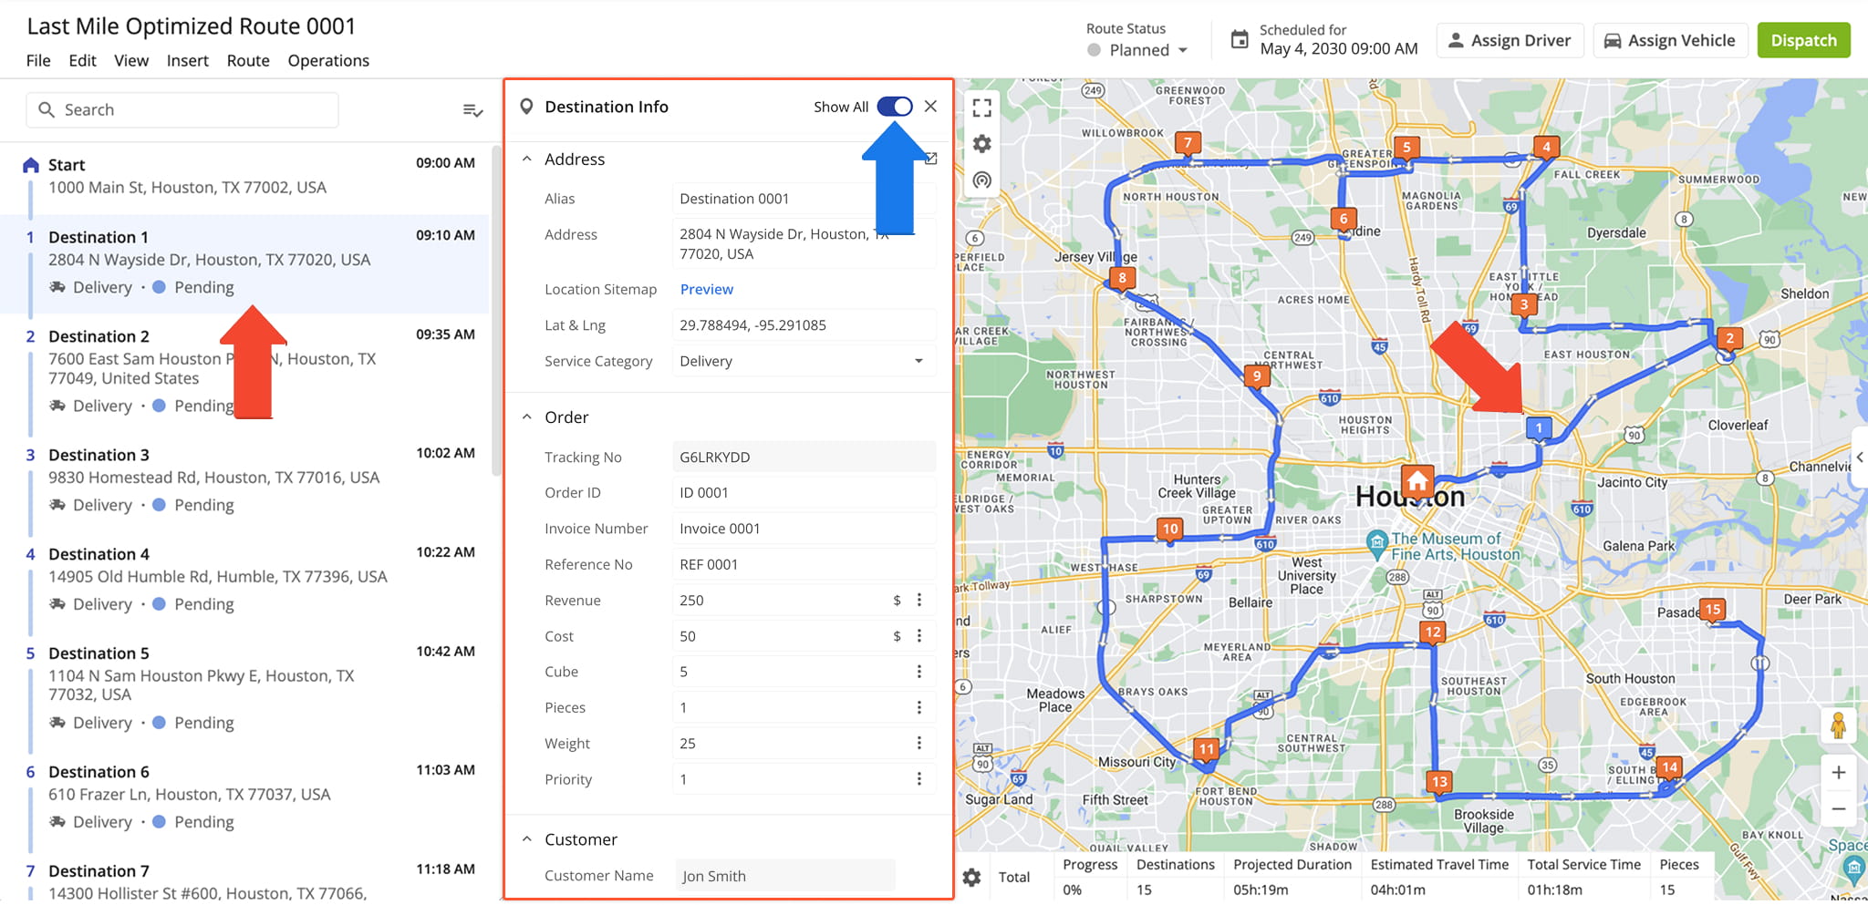Screen dimensions: 1868x905
Task: Open the Insert menu
Action: (x=188, y=60)
